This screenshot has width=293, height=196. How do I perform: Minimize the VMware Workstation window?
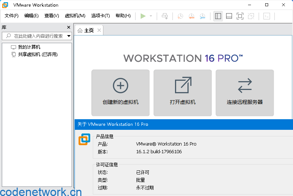click(x=250, y=5)
